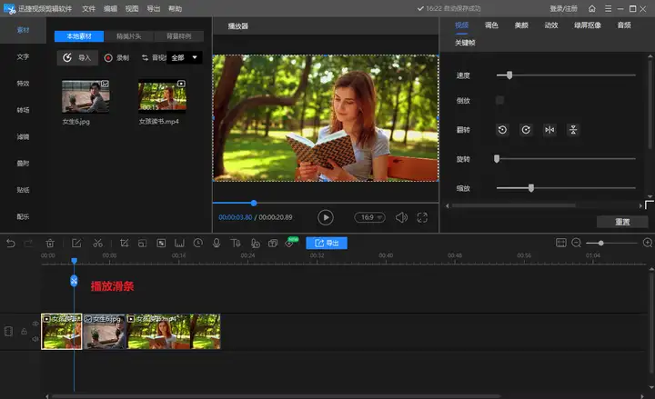This screenshot has width=655, height=399.
Task: Open the text-to-speech tool
Action: pos(236,244)
